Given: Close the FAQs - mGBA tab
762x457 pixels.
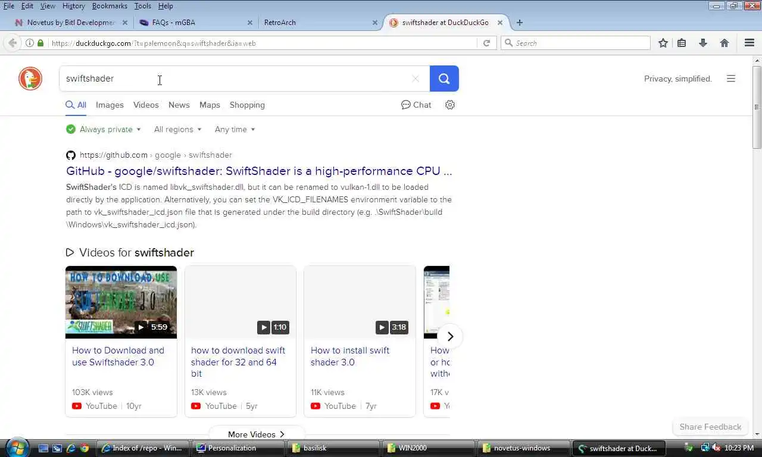Looking at the screenshot, I should (250, 23).
